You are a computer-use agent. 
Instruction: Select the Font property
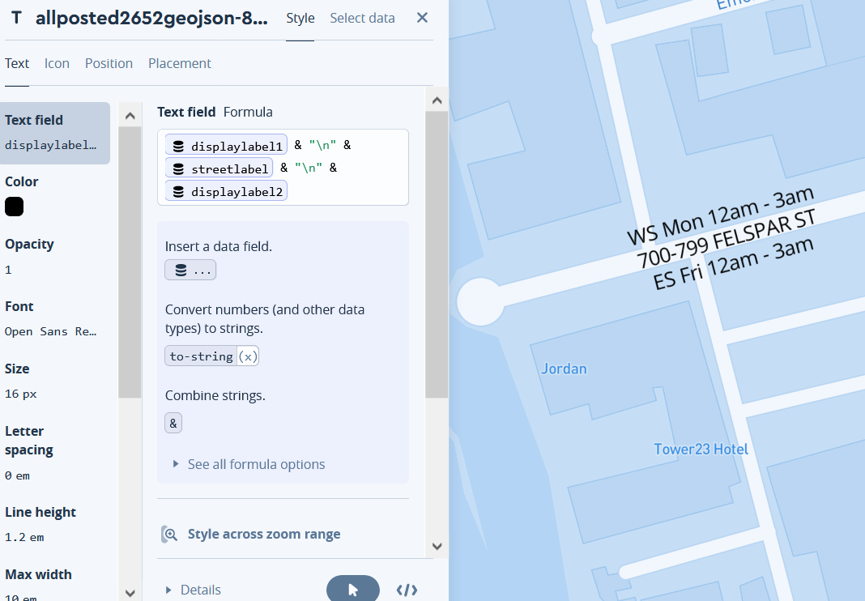point(49,318)
